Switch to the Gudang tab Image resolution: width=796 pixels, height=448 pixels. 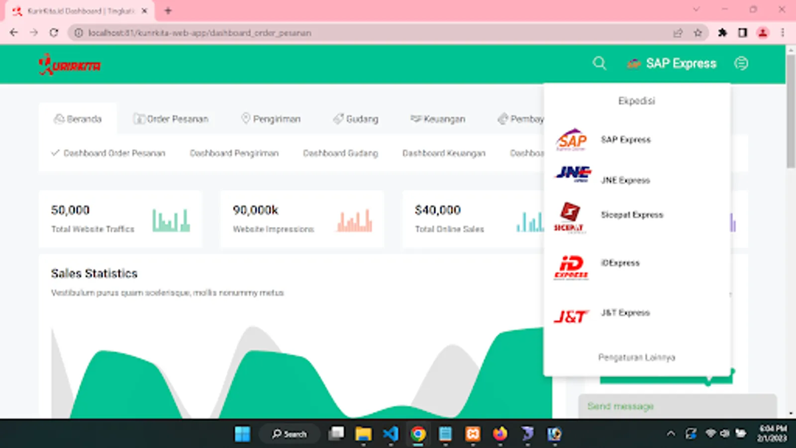coord(356,119)
